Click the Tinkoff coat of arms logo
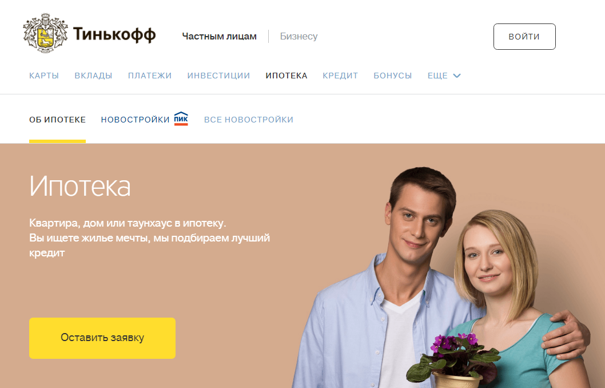The width and height of the screenshot is (605, 388). tap(45, 33)
